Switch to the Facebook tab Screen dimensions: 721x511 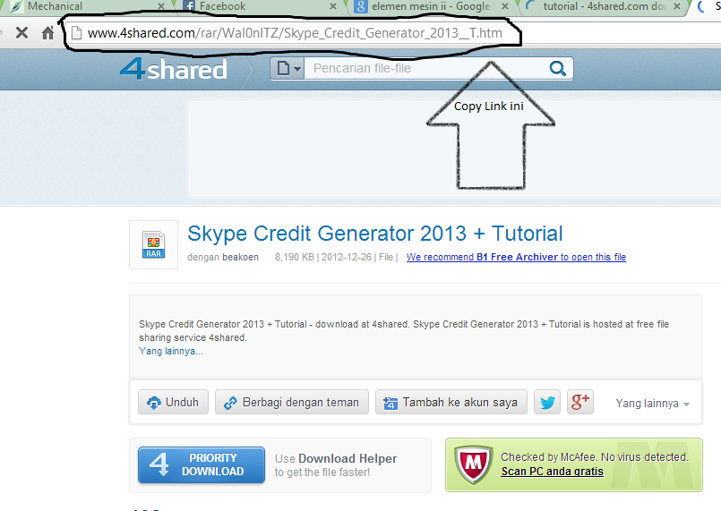point(260,6)
